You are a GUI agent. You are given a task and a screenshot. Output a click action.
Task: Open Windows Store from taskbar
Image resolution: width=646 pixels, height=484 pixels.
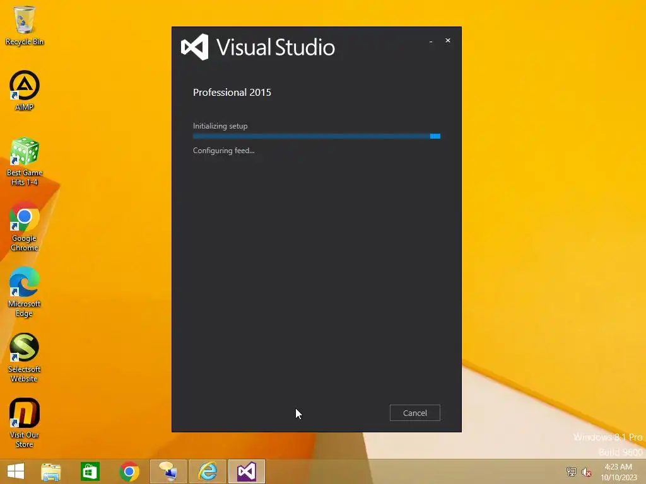[x=90, y=471]
